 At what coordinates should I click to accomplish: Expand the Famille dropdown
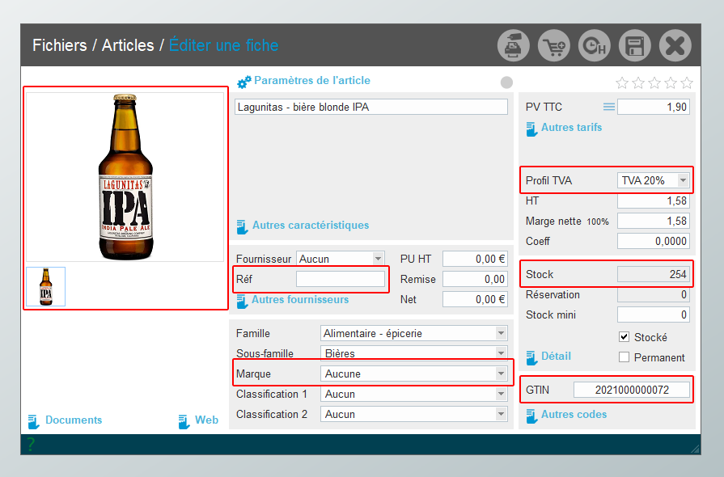click(501, 333)
